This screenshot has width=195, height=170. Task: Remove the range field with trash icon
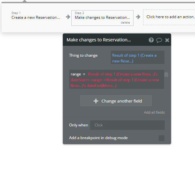click(x=166, y=74)
